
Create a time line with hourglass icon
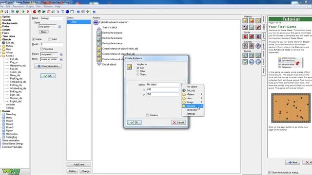[63, 12]
